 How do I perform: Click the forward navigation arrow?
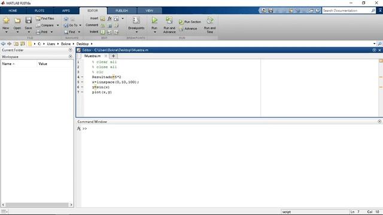10,44
